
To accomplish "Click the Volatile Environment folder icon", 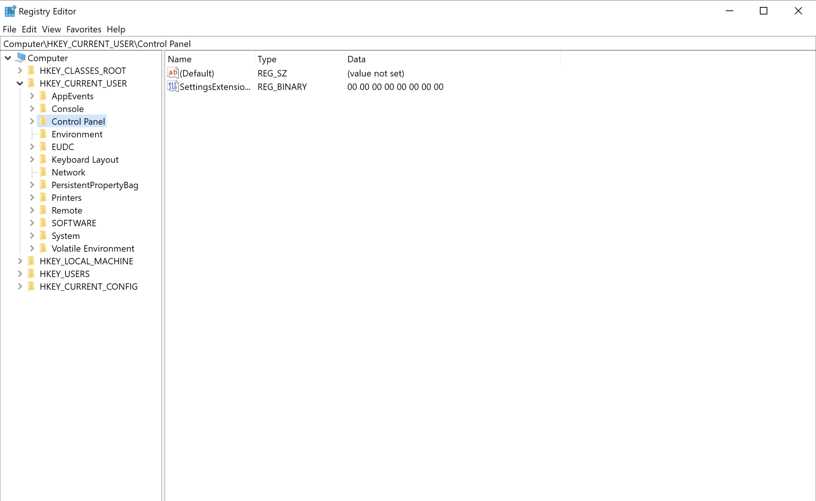I will click(x=43, y=248).
